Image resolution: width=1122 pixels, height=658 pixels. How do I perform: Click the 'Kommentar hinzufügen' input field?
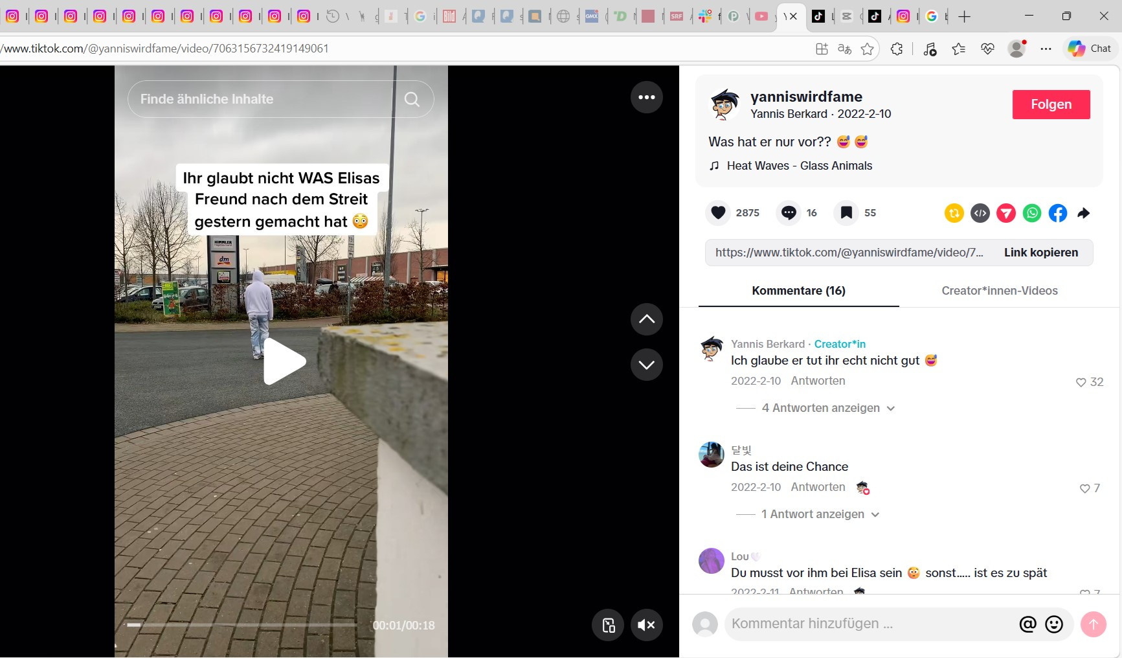(868, 624)
